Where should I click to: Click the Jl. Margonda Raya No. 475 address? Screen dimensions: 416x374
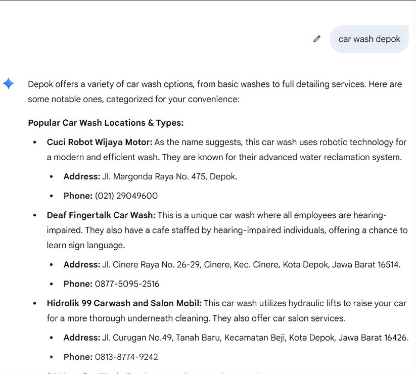(169, 176)
